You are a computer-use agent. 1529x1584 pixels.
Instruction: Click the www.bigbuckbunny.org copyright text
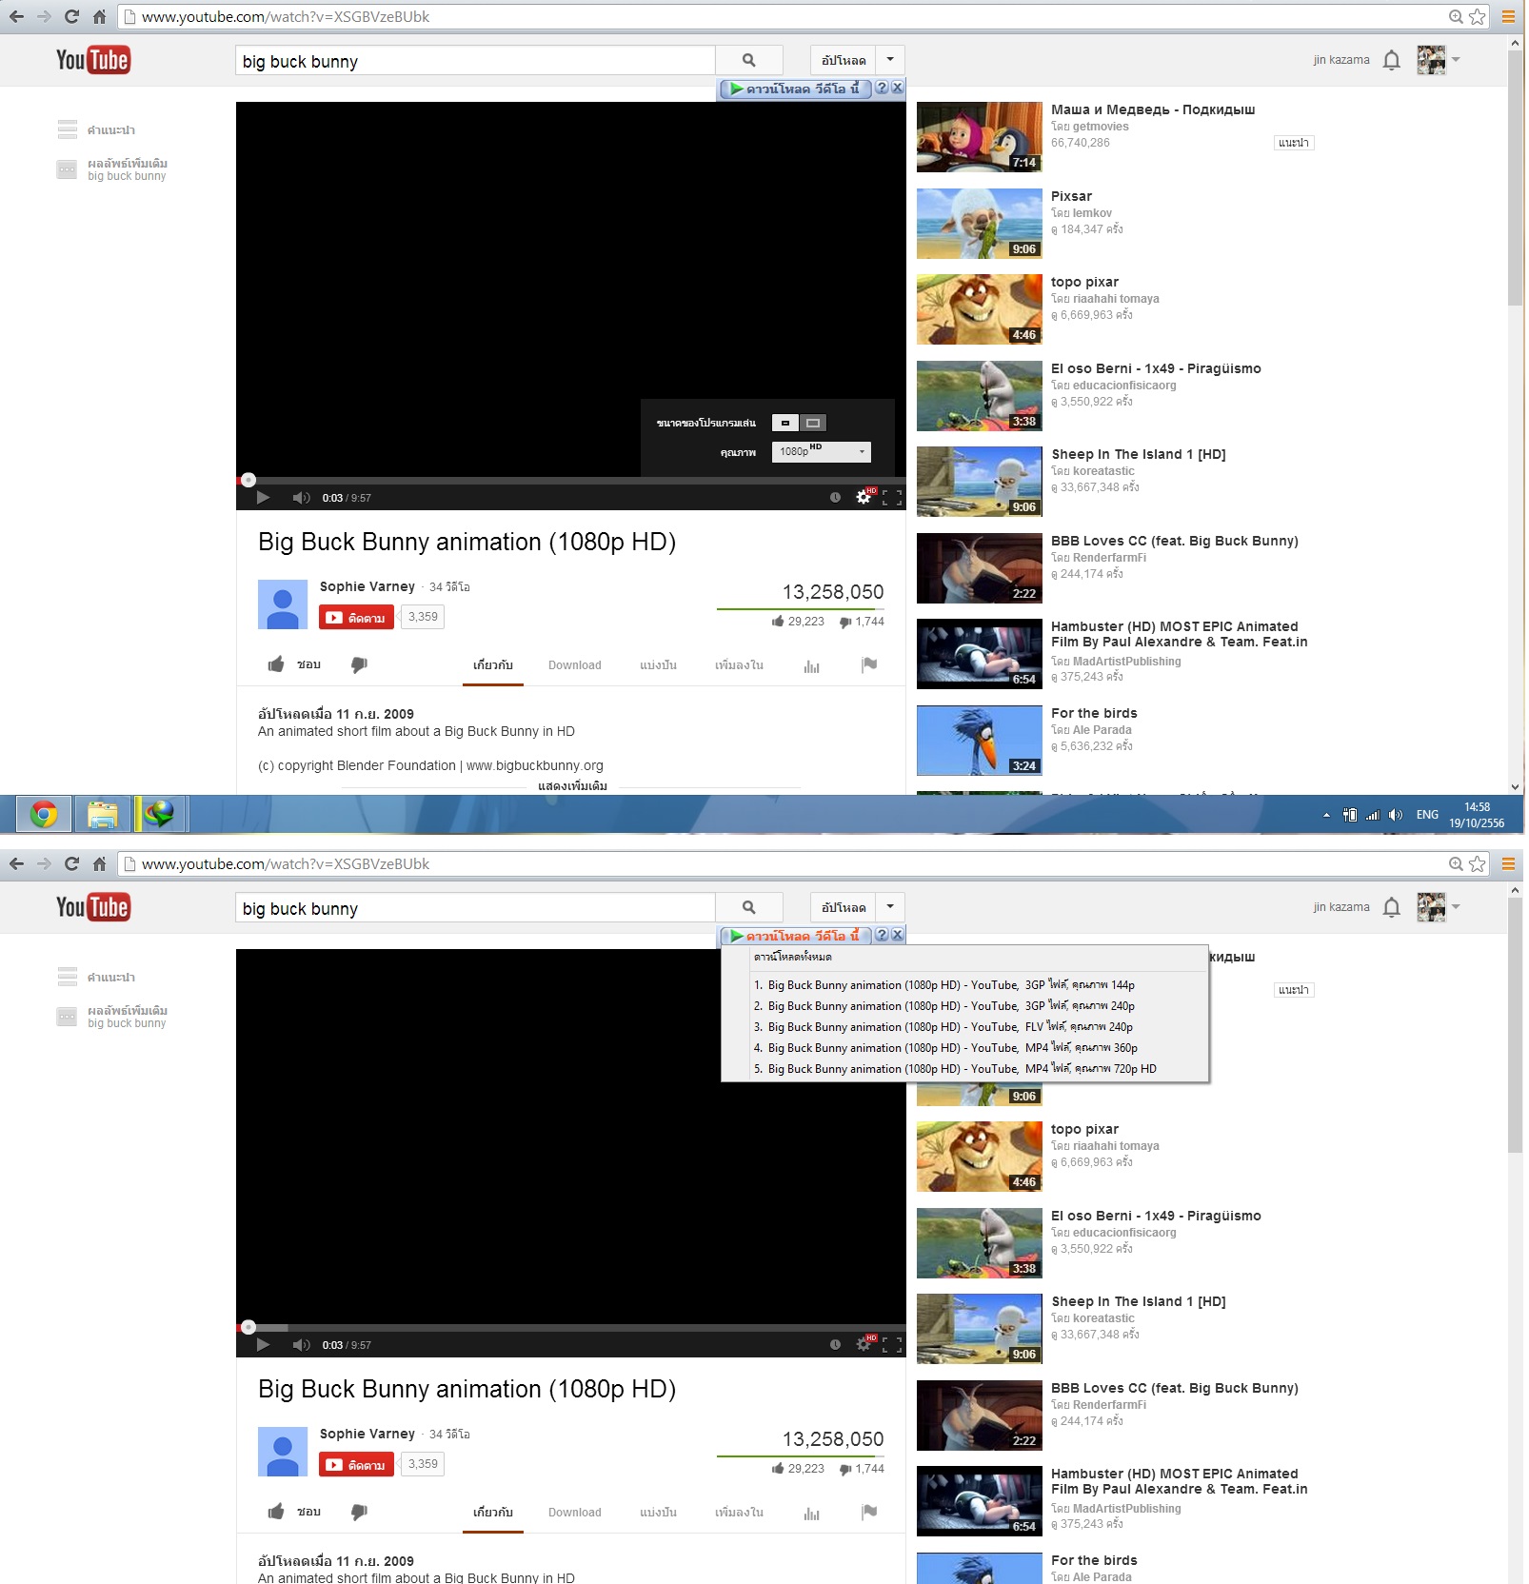click(x=535, y=765)
